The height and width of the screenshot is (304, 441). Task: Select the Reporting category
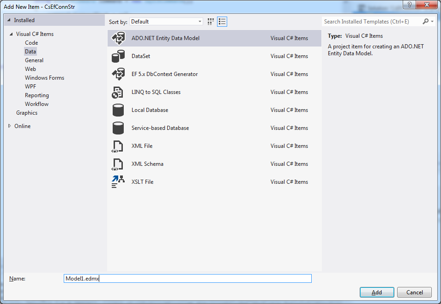(x=37, y=95)
